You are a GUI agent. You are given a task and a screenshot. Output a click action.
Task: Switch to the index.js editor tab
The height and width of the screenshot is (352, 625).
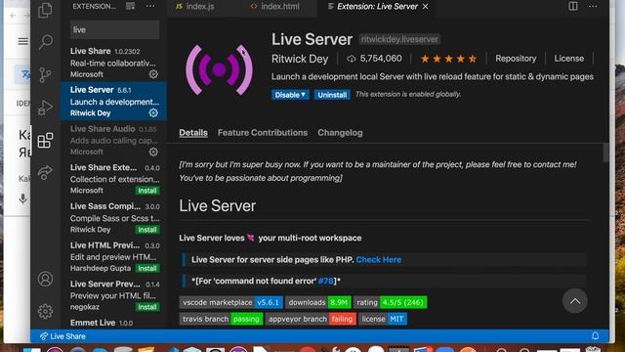click(x=200, y=7)
